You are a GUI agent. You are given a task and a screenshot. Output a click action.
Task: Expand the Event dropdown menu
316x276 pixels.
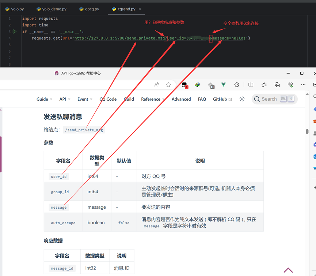pyautogui.click(x=85, y=99)
